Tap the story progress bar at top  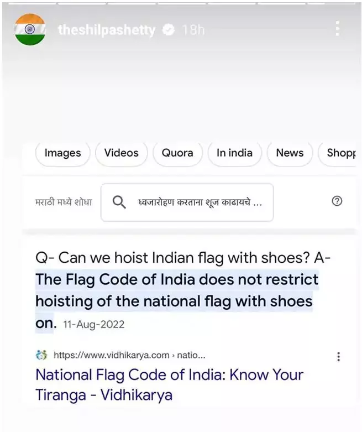tap(181, 3)
